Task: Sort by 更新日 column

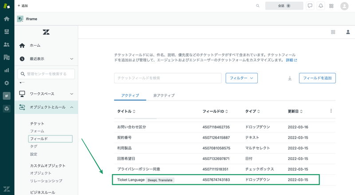Action: tap(295, 111)
